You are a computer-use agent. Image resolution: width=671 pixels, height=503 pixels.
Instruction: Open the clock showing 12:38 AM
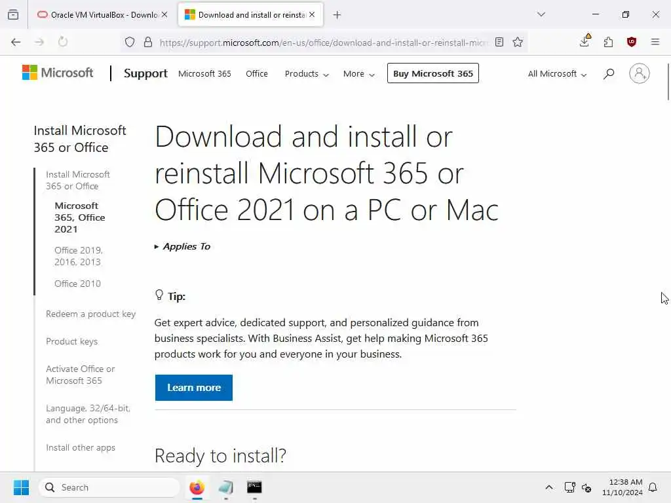(x=623, y=487)
